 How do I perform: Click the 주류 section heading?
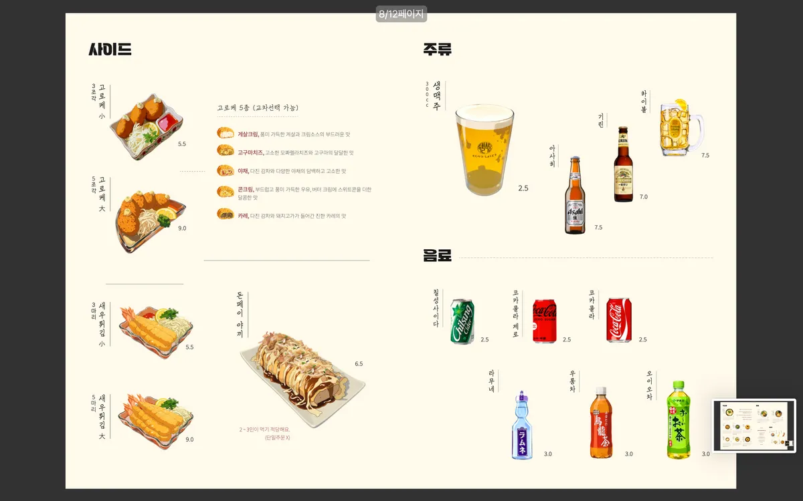438,49
